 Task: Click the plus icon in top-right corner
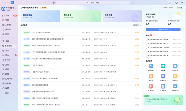pos(182,3)
